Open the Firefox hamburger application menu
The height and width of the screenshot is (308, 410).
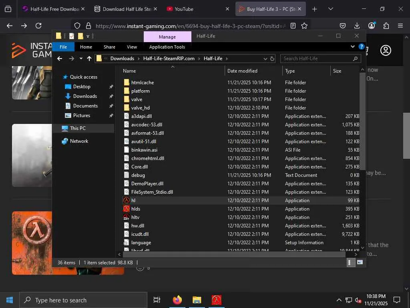[x=400, y=26]
